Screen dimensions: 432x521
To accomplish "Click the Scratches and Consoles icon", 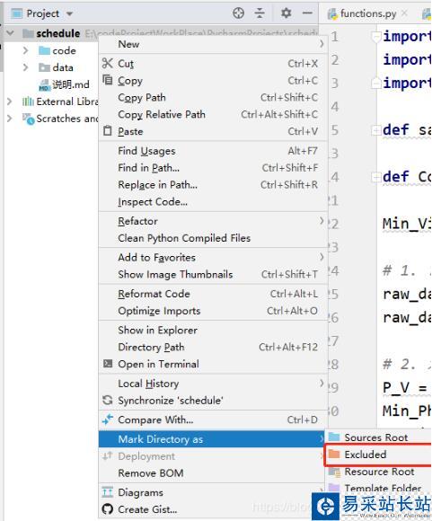I will coord(28,119).
